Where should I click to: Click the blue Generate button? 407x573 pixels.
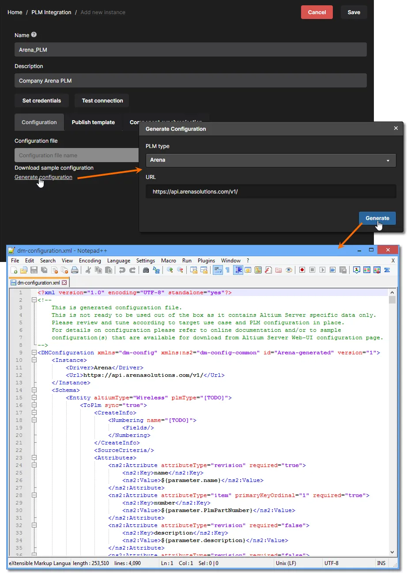pyautogui.click(x=377, y=218)
